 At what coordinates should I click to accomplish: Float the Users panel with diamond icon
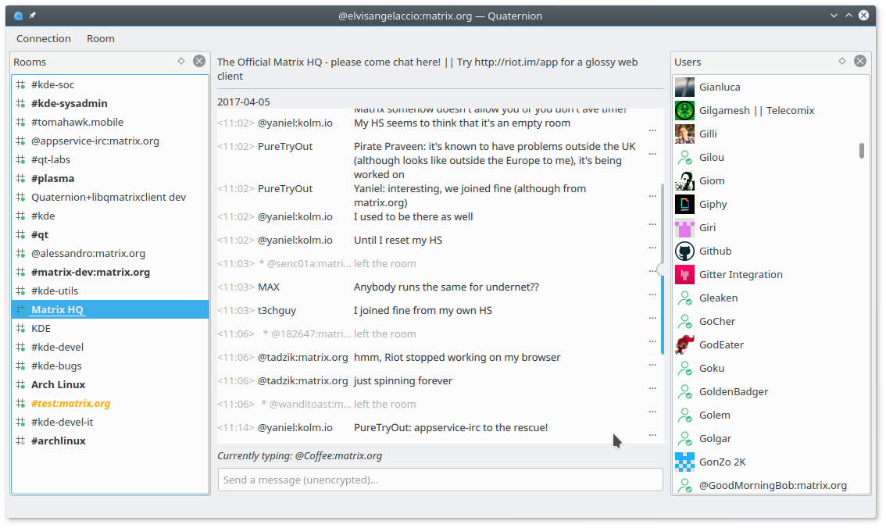[x=842, y=61]
